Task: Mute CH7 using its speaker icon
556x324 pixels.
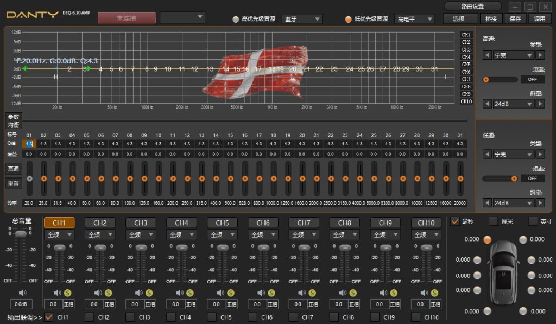Action: [302, 293]
